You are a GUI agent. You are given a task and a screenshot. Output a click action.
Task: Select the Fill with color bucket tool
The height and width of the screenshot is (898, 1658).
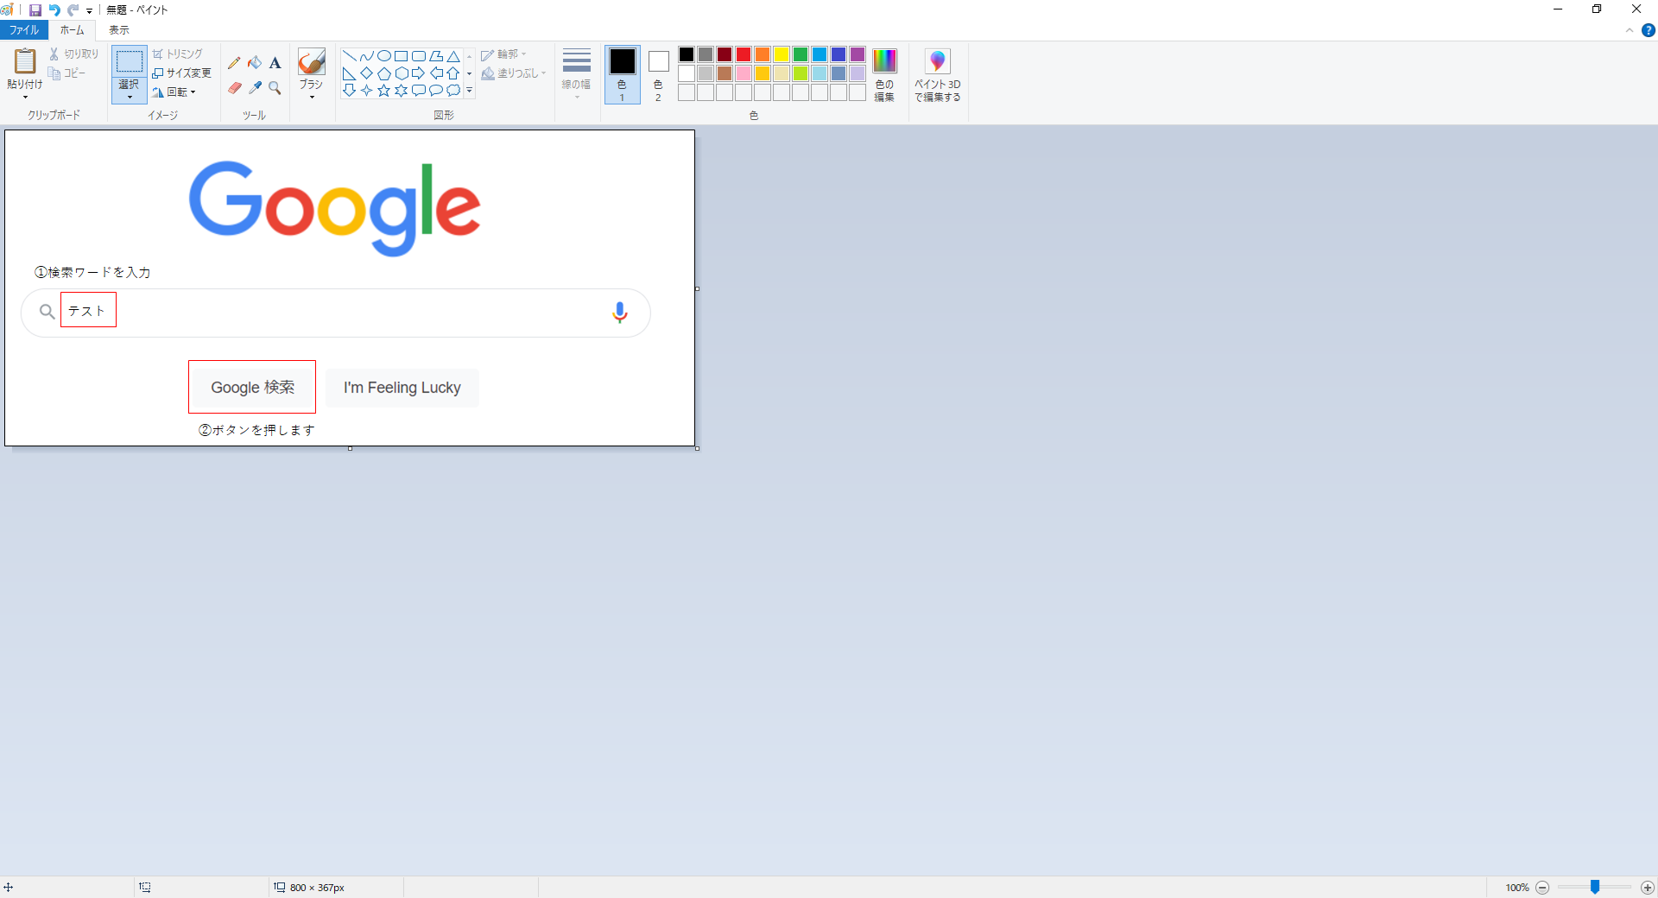pos(255,63)
